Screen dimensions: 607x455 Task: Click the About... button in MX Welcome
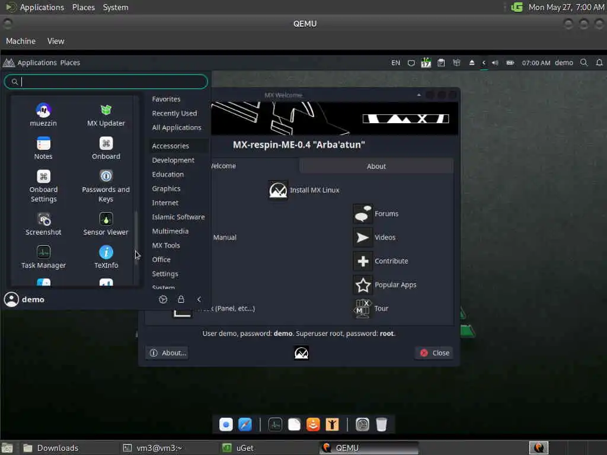coord(168,353)
